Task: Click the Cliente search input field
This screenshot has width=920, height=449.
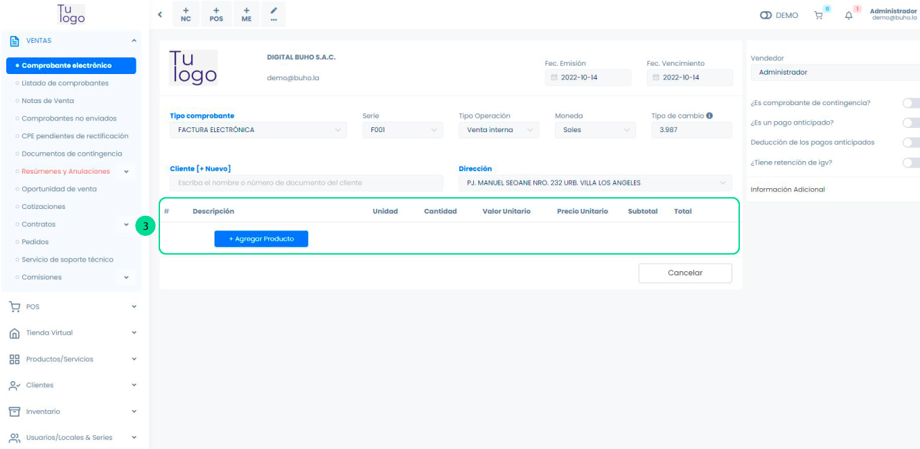Action: [x=306, y=183]
